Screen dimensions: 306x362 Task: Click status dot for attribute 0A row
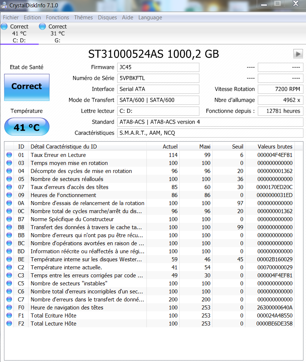9,203
